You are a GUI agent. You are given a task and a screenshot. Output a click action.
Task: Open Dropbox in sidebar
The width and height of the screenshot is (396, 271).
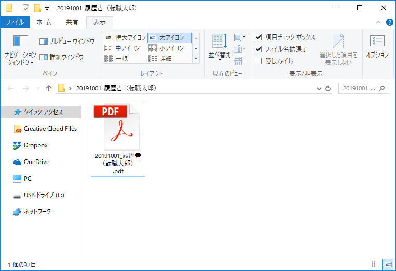click(x=31, y=145)
